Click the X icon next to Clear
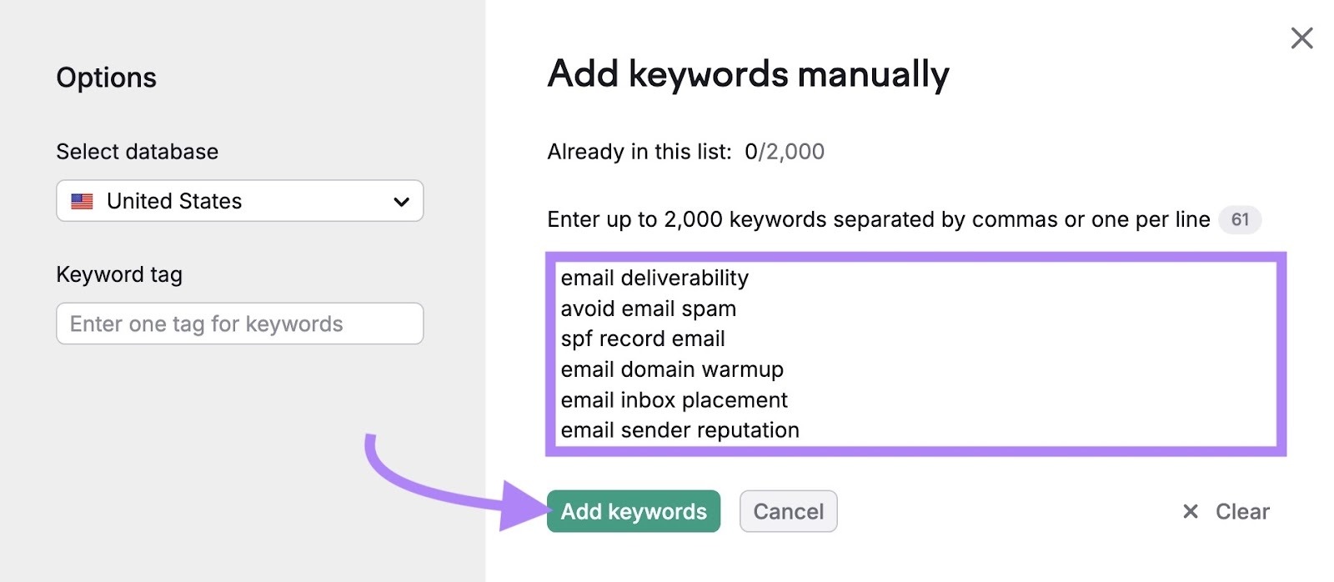This screenshot has height=582, width=1334. coord(1191,511)
